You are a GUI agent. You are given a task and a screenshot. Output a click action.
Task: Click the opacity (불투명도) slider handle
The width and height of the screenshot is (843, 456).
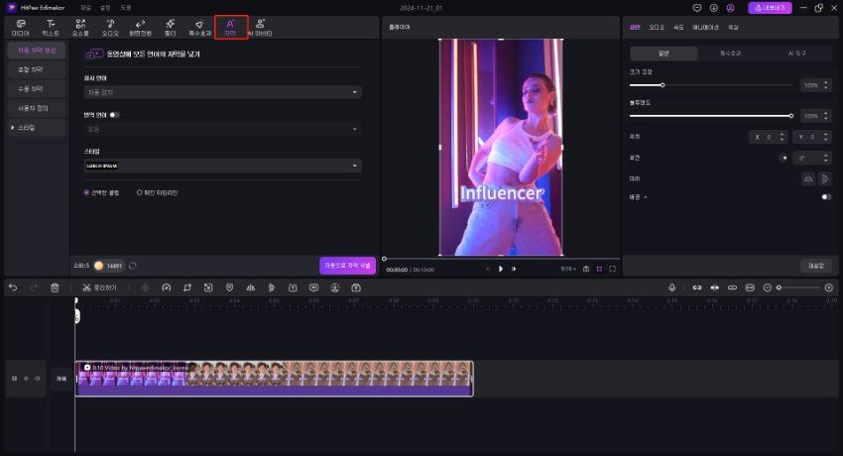tap(790, 116)
